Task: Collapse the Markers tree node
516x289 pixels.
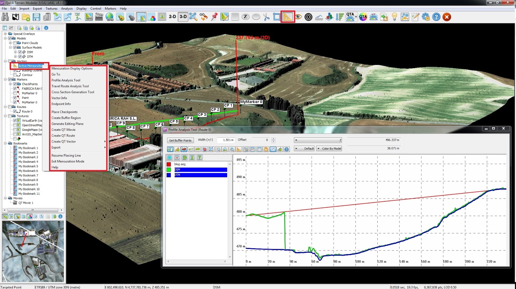Action: click(x=5, y=79)
